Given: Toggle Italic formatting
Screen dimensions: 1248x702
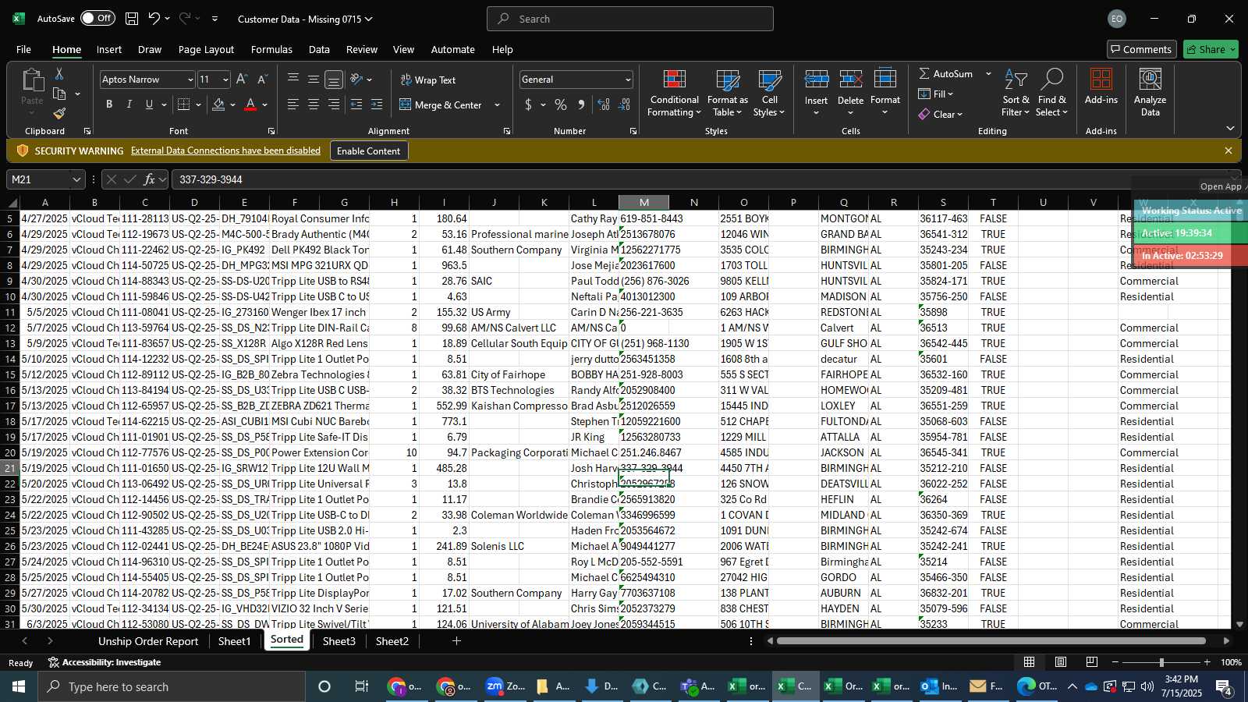Looking at the screenshot, I should pos(129,105).
